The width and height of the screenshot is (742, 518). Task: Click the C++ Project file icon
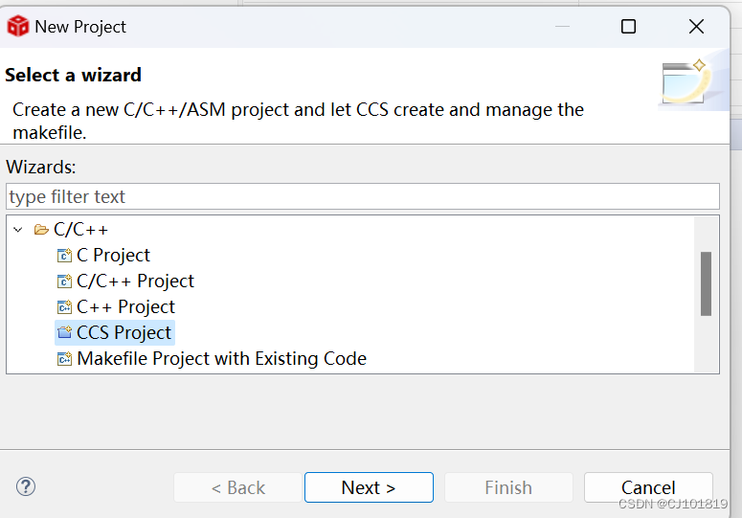tap(64, 307)
